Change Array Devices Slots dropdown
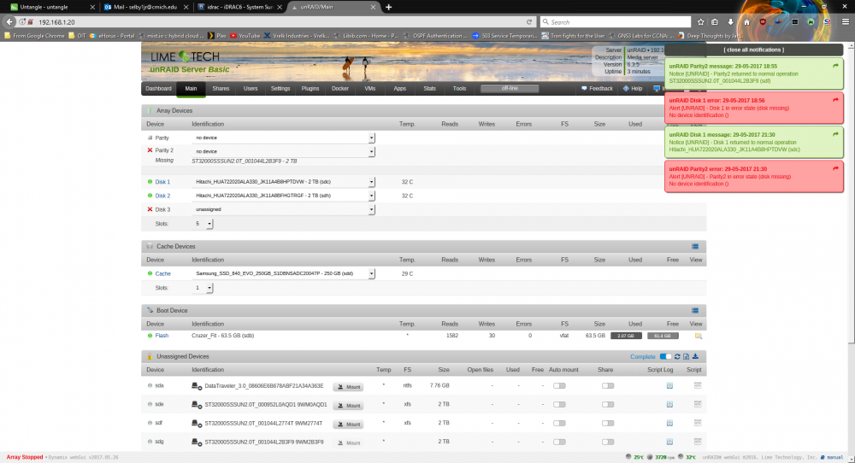The width and height of the screenshot is (855, 463). [203, 224]
